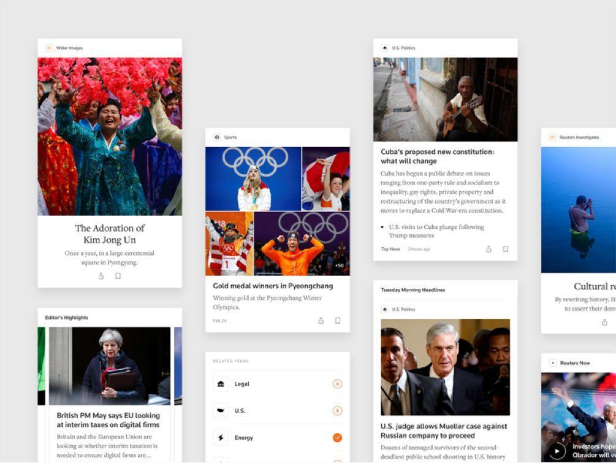Bookmark the Adoration of Kim Jong Un card
This screenshot has width=616, height=463.
[118, 276]
